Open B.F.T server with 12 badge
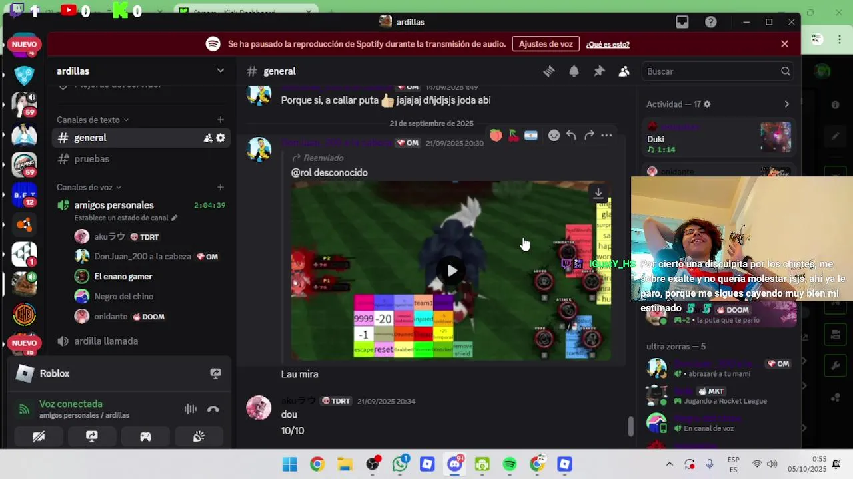This screenshot has height=479, width=853. tap(25, 195)
